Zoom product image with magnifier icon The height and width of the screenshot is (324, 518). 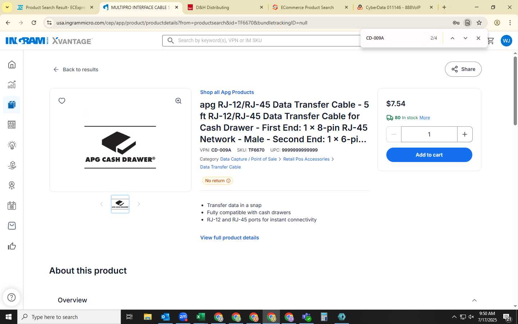178,101
